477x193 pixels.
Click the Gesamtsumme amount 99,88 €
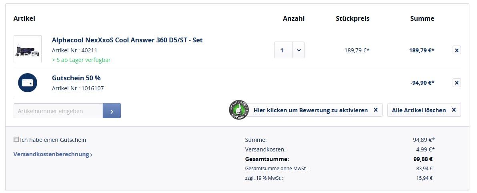pyautogui.click(x=424, y=159)
